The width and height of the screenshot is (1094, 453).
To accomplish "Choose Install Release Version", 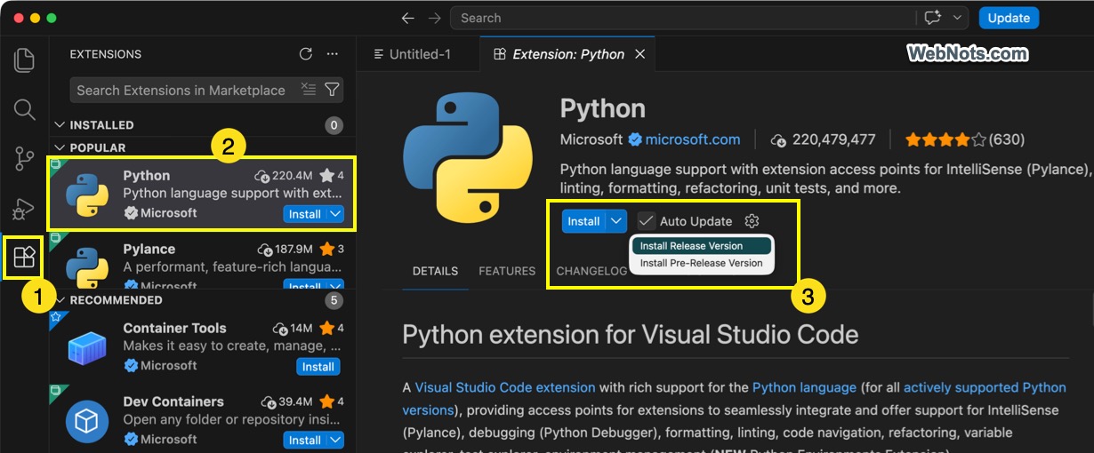I will 701,246.
